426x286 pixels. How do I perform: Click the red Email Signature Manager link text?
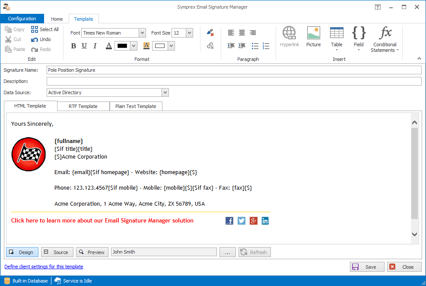pos(102,220)
